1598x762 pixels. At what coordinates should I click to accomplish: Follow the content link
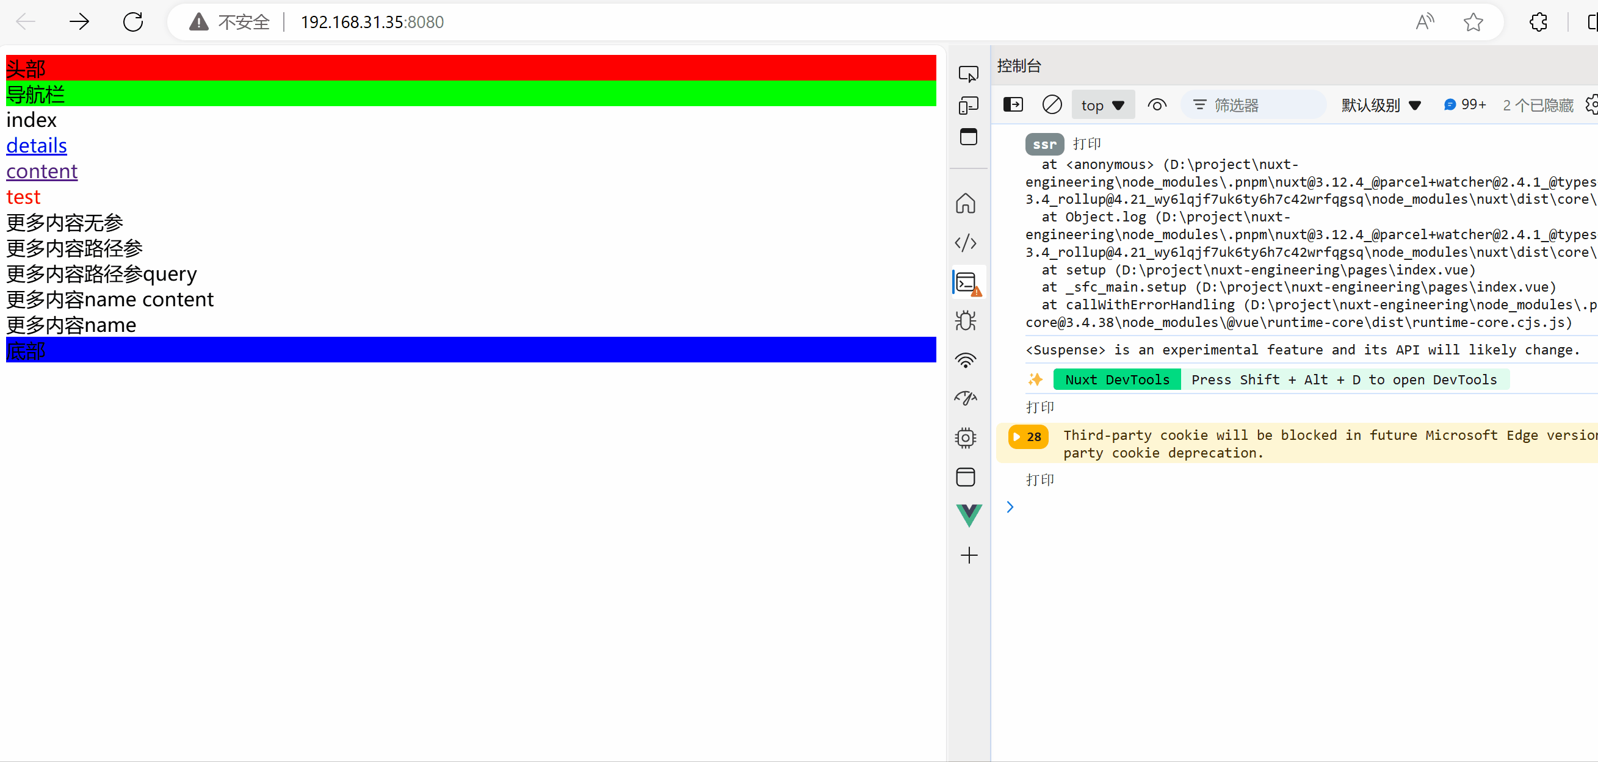pos(42,171)
